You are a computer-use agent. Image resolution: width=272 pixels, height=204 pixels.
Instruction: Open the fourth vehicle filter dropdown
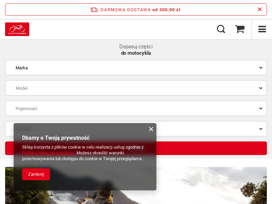point(211,129)
